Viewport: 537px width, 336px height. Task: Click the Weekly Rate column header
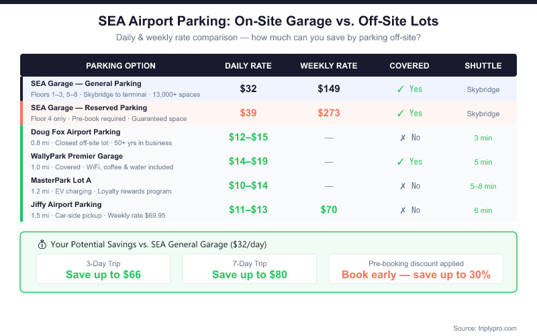pos(329,66)
